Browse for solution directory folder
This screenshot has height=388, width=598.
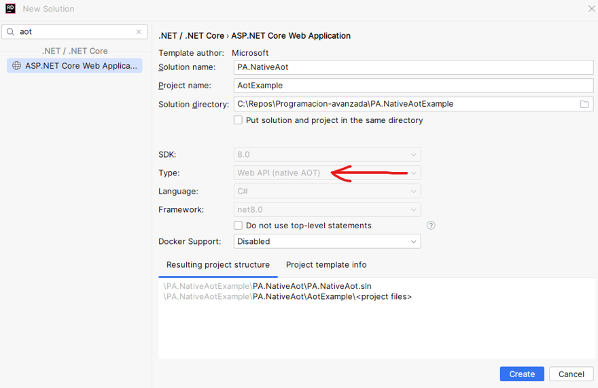point(584,104)
